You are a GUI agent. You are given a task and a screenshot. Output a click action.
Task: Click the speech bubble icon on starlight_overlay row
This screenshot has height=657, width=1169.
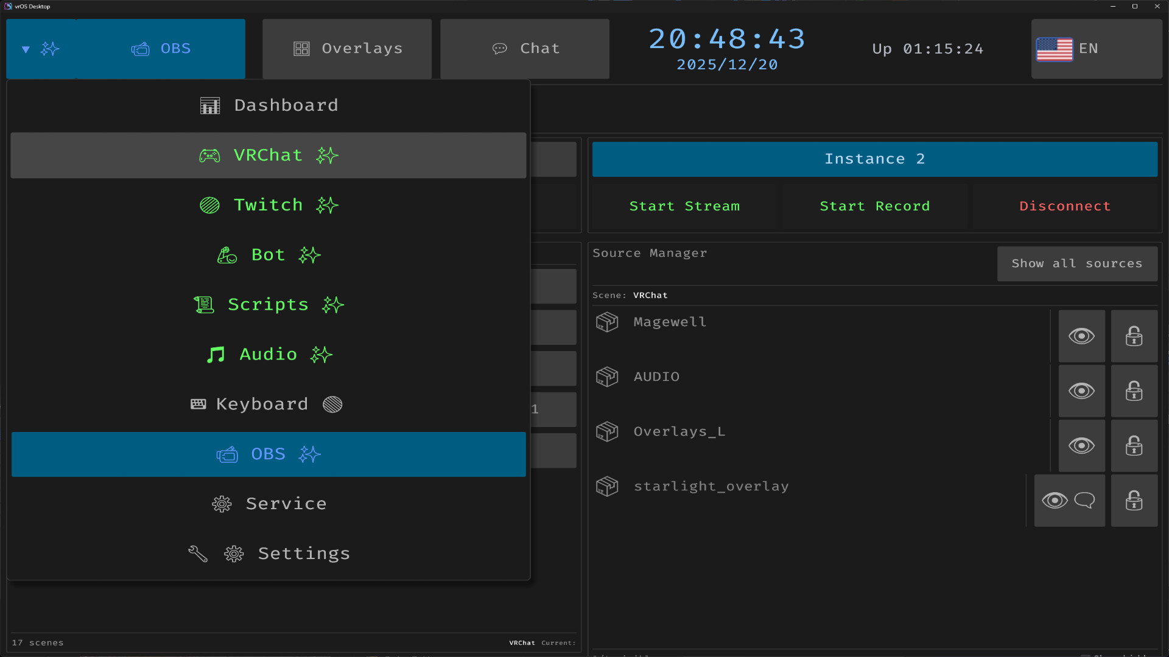pos(1084,501)
